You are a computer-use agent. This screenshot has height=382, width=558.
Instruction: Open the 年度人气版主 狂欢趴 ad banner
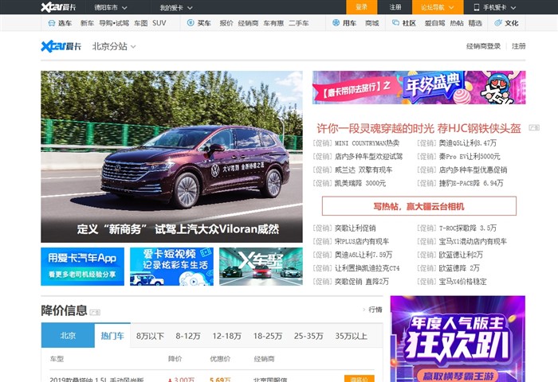pos(458,339)
